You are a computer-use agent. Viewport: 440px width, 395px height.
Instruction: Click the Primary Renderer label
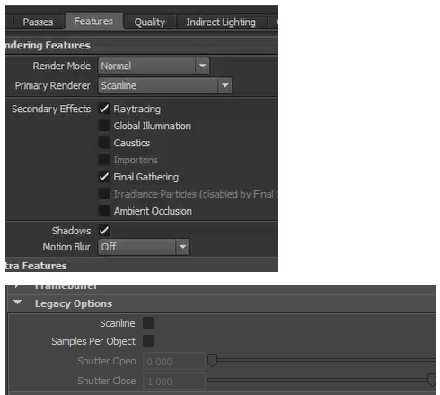point(53,85)
